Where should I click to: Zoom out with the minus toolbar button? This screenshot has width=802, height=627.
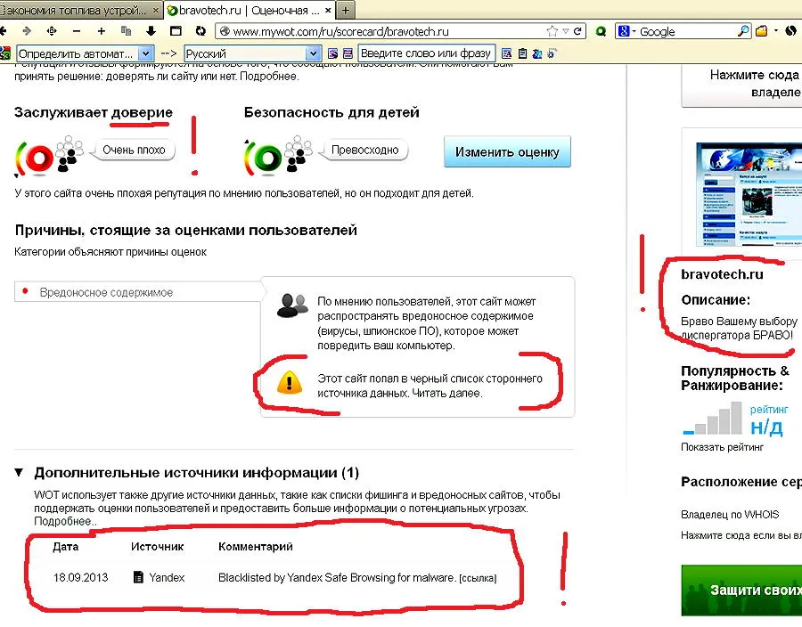click(x=77, y=31)
